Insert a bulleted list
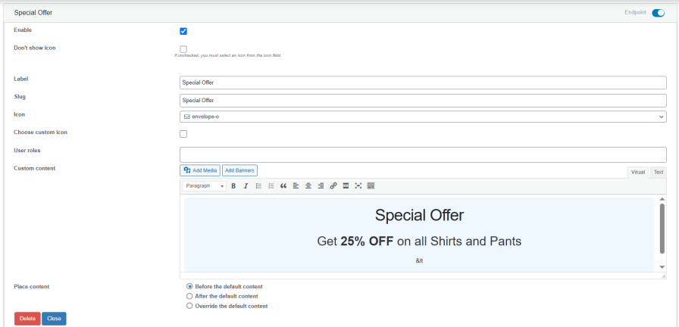The height and width of the screenshot is (327, 679). [258, 186]
